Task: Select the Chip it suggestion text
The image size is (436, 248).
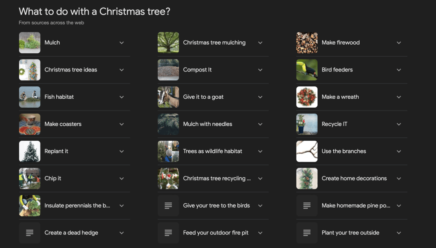Action: [x=53, y=179]
